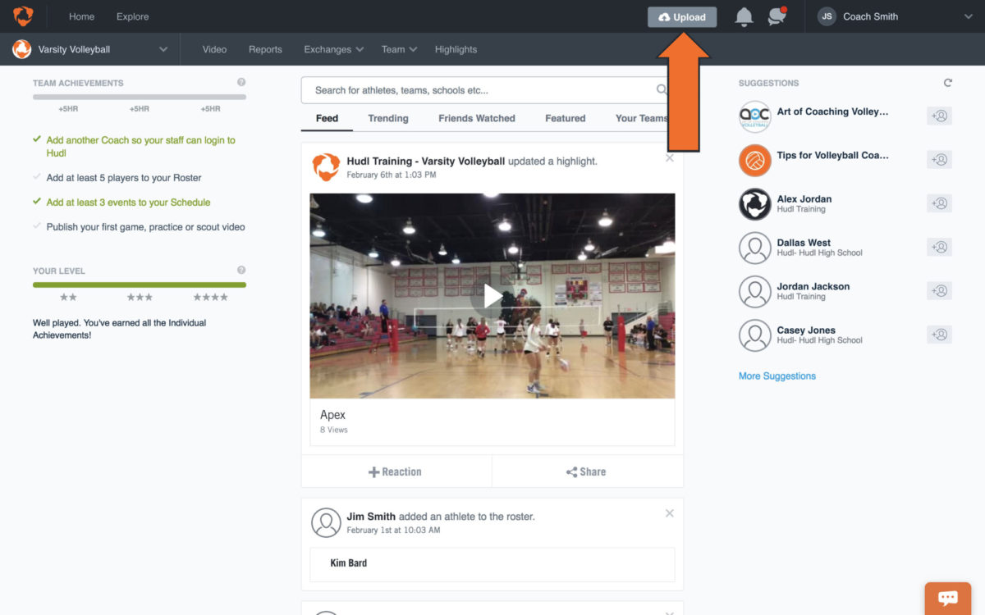Open Alex Jordan's name in suggestions
The width and height of the screenshot is (985, 615).
[804, 198]
